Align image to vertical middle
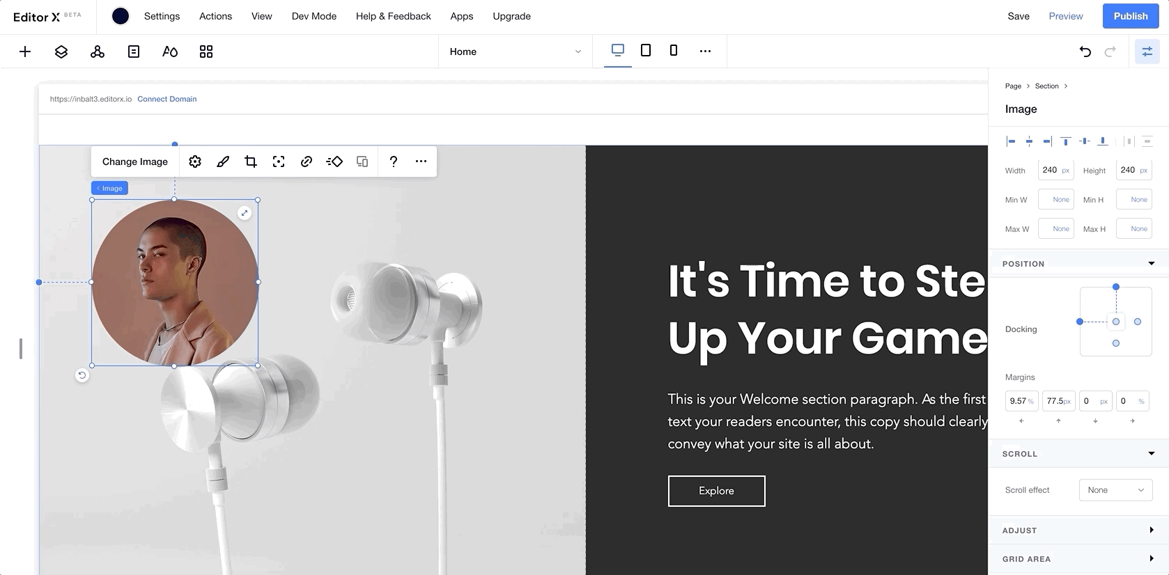 tap(1085, 141)
